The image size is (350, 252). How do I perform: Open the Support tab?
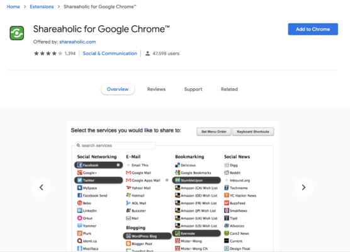point(193,89)
